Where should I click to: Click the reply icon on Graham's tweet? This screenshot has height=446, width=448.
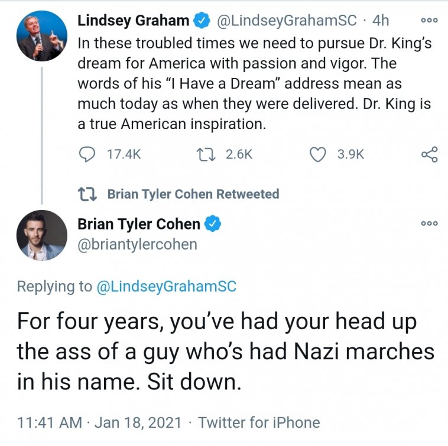click(87, 154)
